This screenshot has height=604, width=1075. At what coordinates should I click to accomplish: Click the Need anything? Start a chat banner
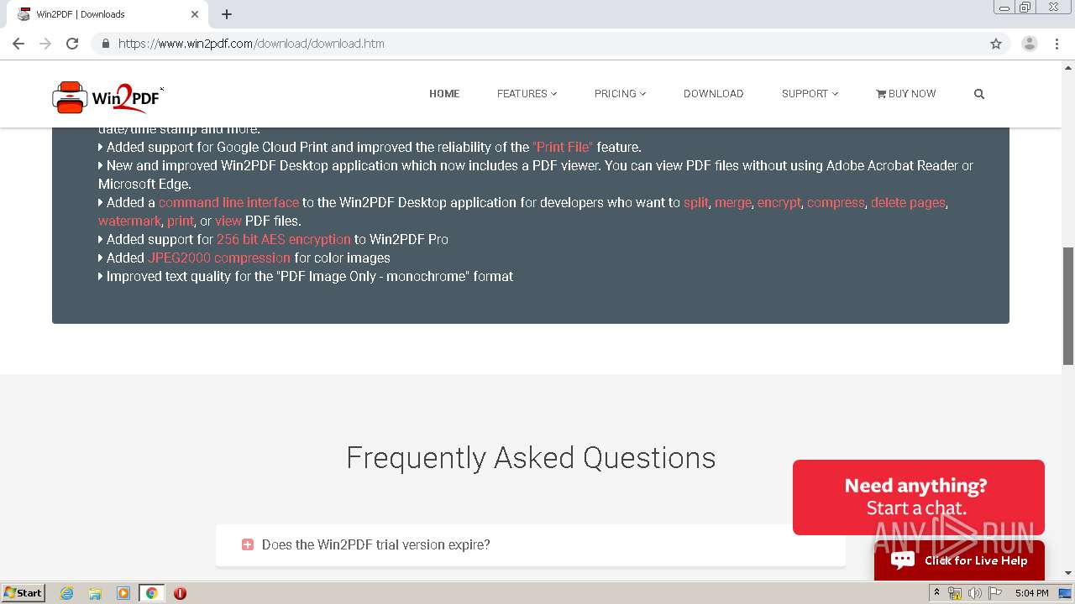(919, 497)
